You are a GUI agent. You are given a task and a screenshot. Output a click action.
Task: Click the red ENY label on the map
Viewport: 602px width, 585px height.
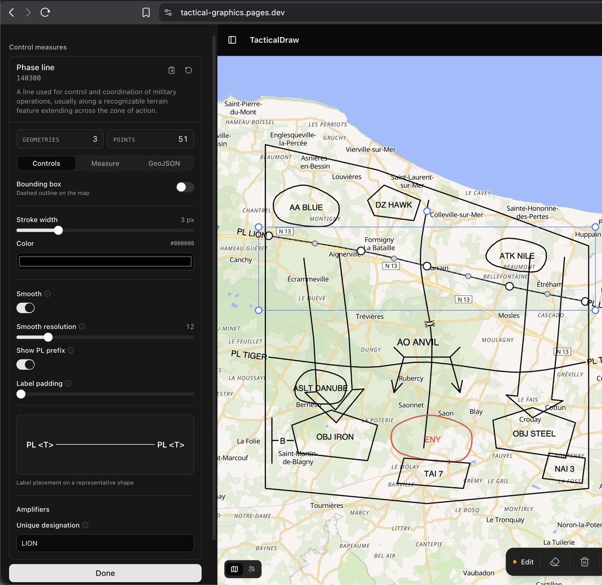point(432,440)
